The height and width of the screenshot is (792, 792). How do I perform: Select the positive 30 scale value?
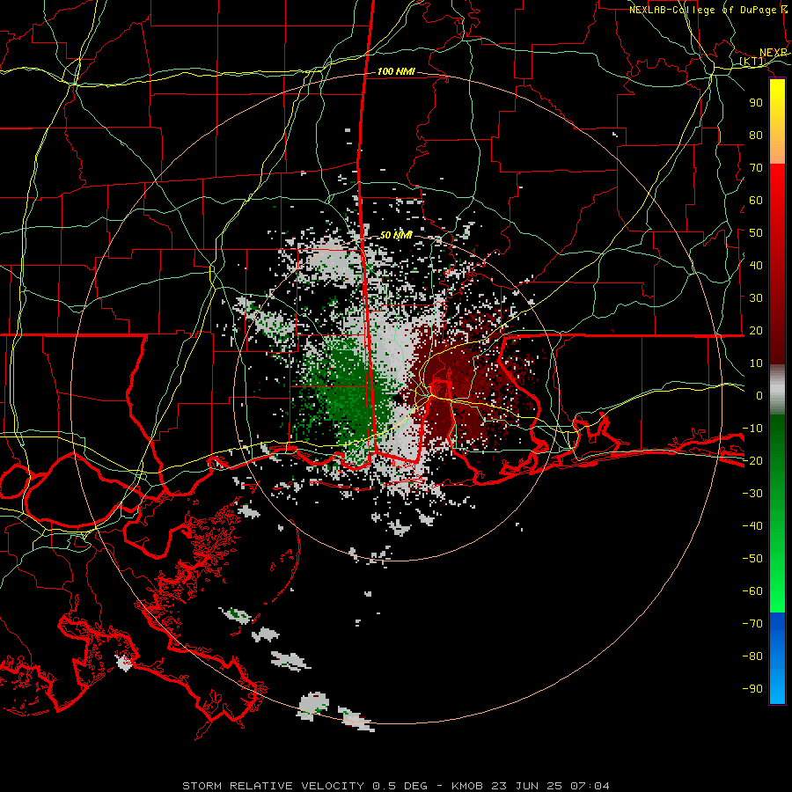point(756,298)
